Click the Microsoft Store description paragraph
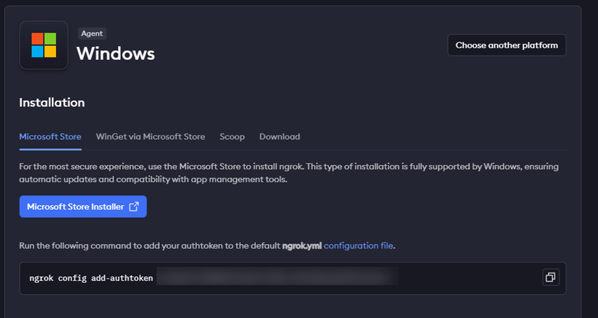The height and width of the screenshot is (318, 598). pyautogui.click(x=289, y=172)
